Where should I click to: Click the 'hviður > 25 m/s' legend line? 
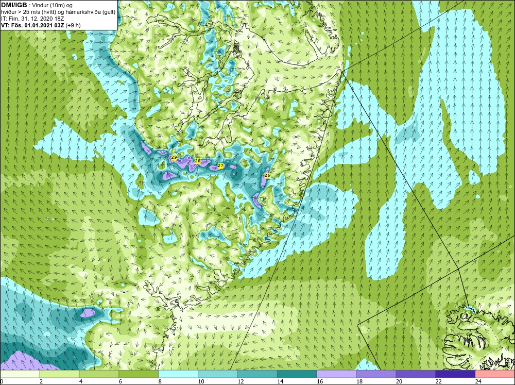coord(58,12)
